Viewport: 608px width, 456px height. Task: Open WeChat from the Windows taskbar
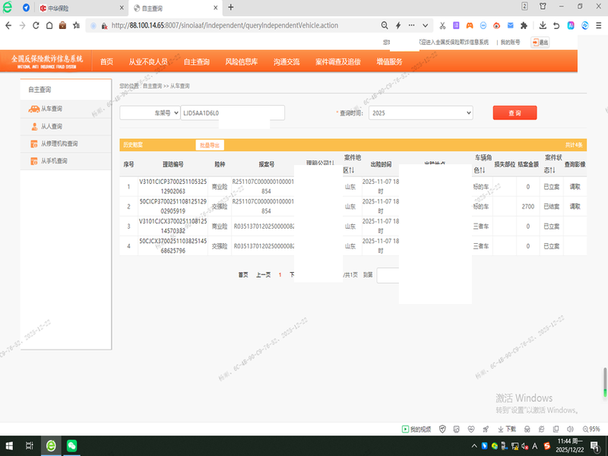pos(71,446)
